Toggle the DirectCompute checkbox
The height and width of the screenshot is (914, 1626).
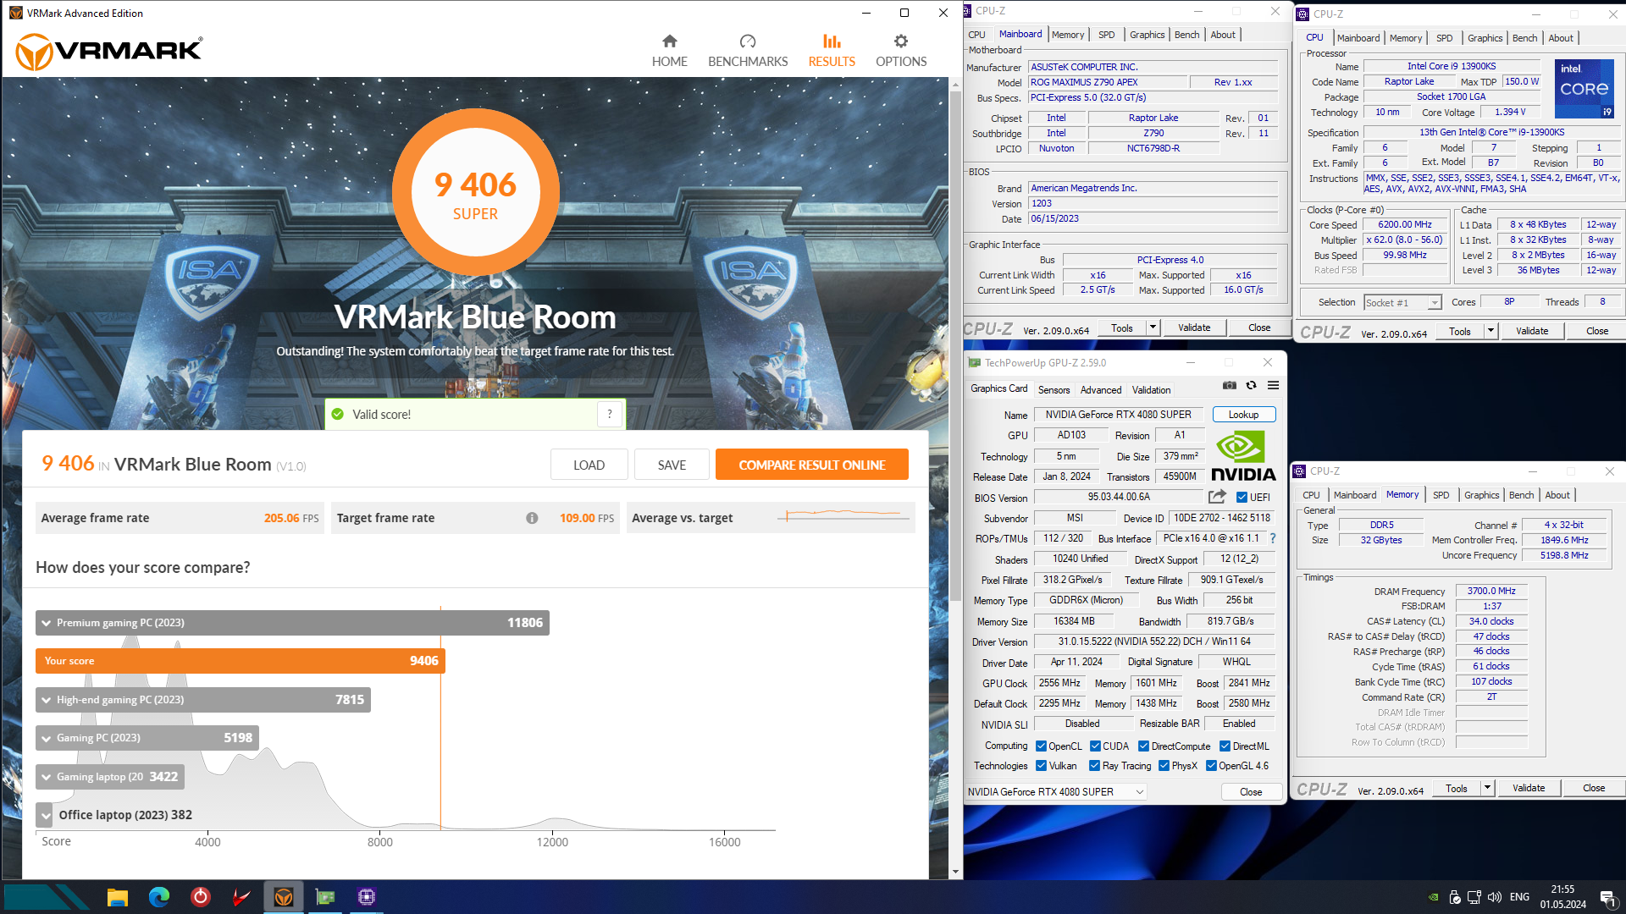point(1143,746)
